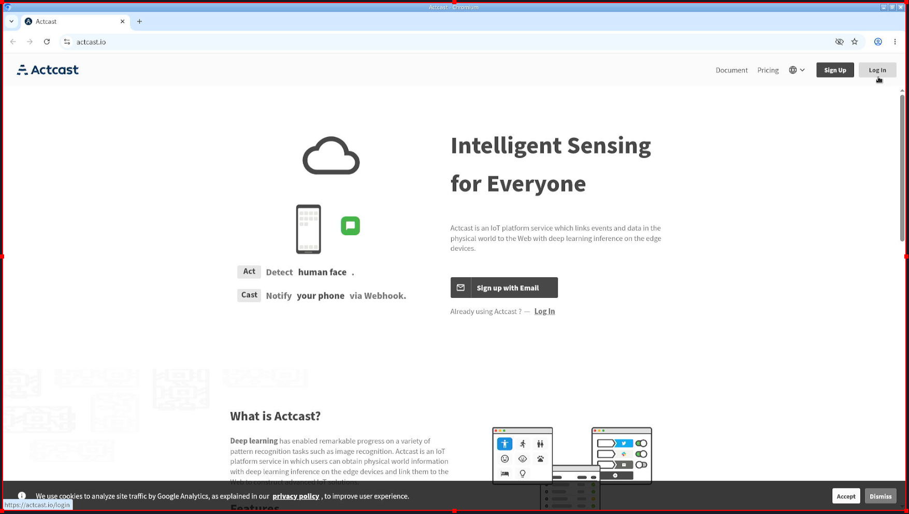The image size is (909, 514).
Task: Close the Actcast tab
Action: pos(122,21)
